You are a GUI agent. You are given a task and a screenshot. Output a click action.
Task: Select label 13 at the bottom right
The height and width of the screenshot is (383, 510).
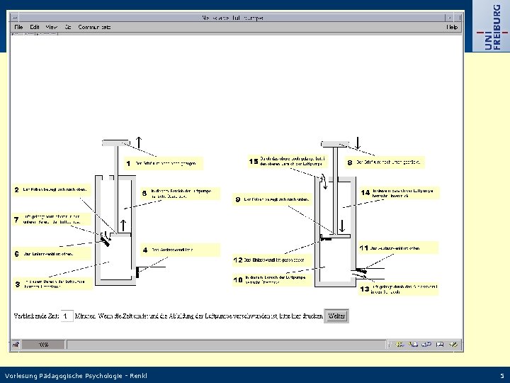(x=398, y=289)
